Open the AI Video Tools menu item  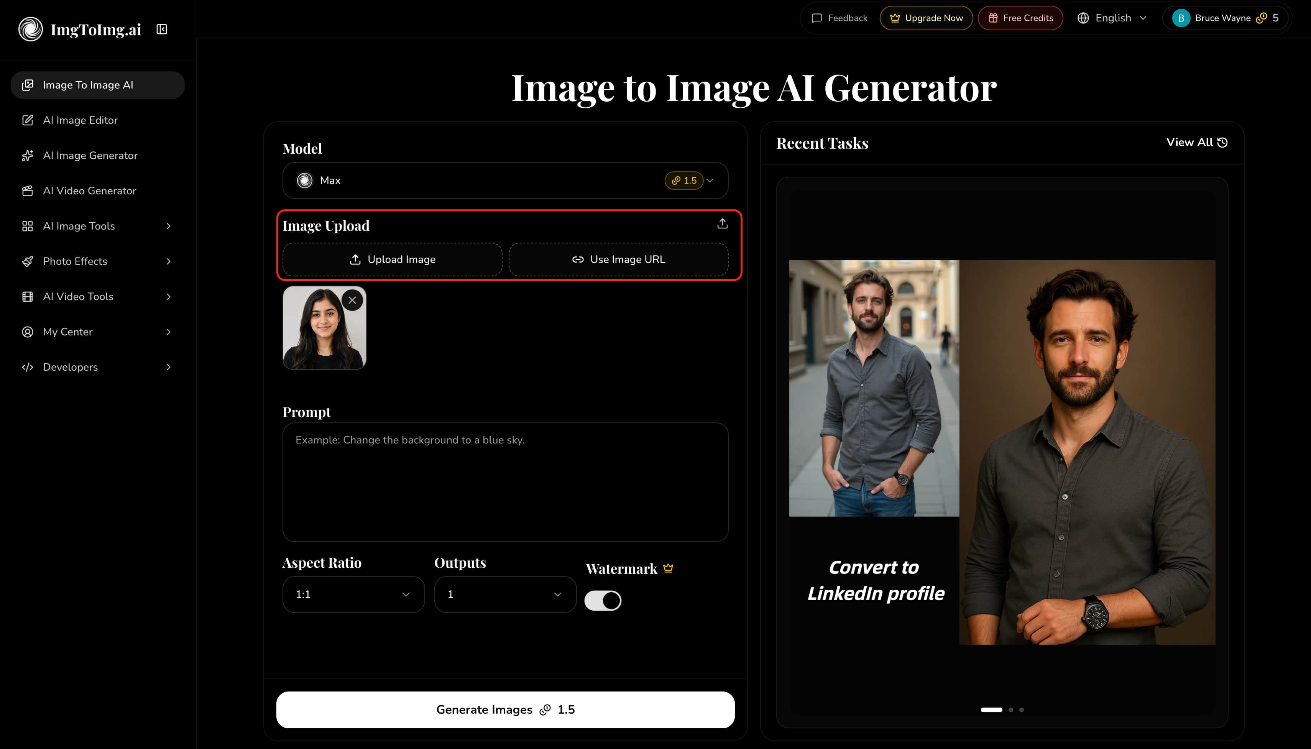[x=98, y=297]
